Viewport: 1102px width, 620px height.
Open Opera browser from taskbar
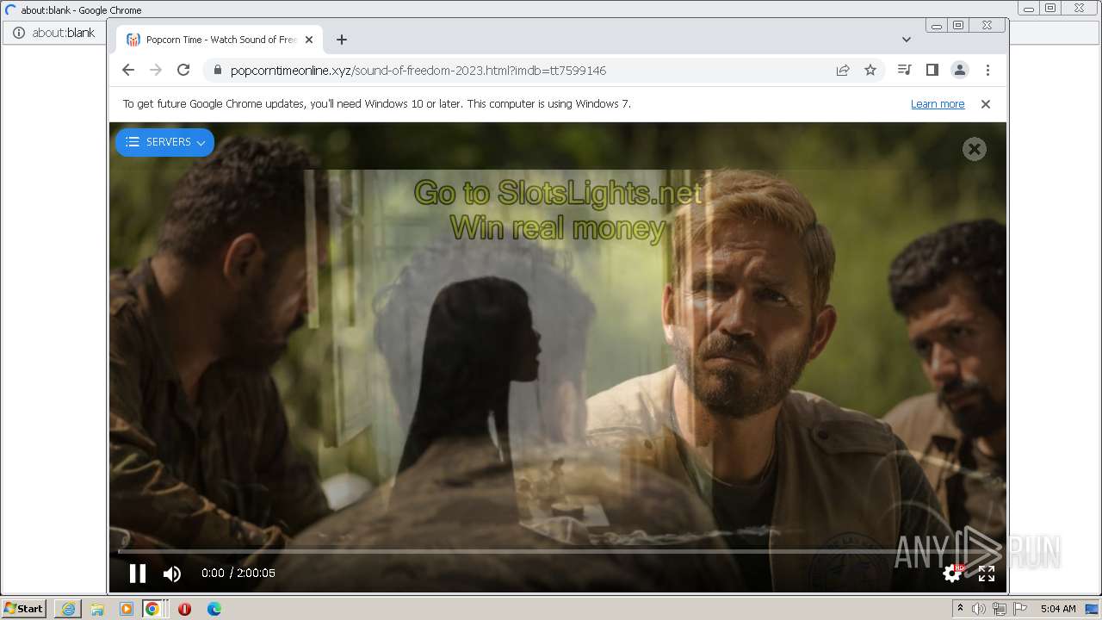pyautogui.click(x=184, y=609)
